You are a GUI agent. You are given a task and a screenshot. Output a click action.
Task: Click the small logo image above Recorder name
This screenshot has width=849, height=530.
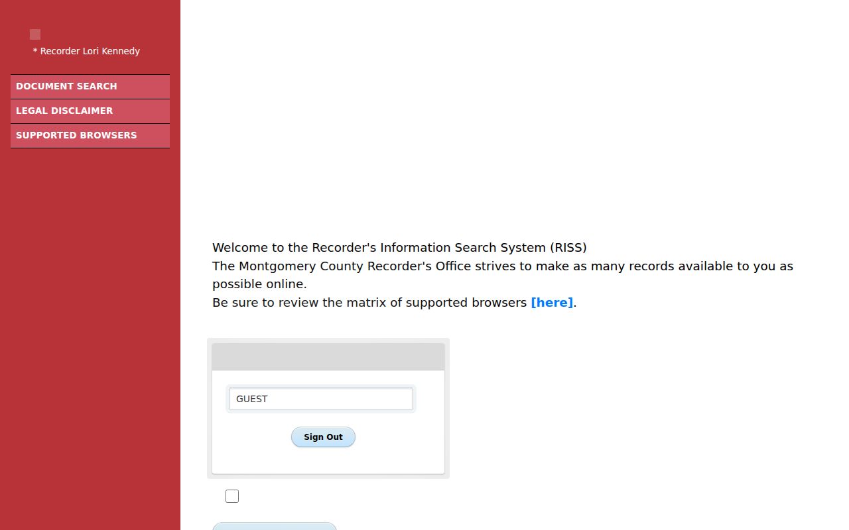pyautogui.click(x=35, y=34)
